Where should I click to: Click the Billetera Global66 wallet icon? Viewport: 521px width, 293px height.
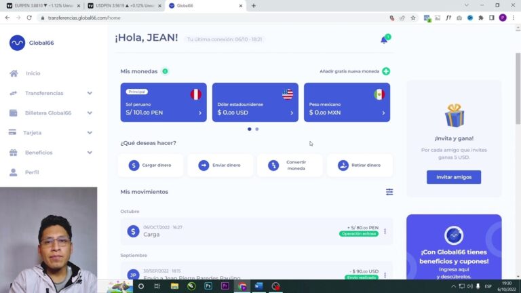click(x=14, y=113)
